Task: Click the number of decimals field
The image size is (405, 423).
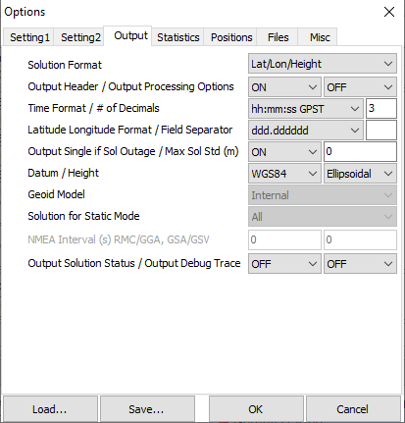Action: [x=381, y=108]
